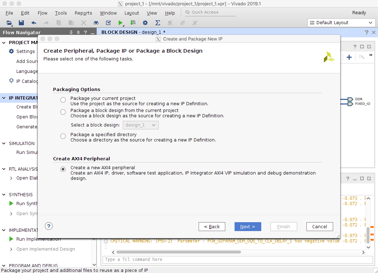The image size is (378, 273).
Task: Flow Navigator help question mark
Action: click(x=85, y=32)
